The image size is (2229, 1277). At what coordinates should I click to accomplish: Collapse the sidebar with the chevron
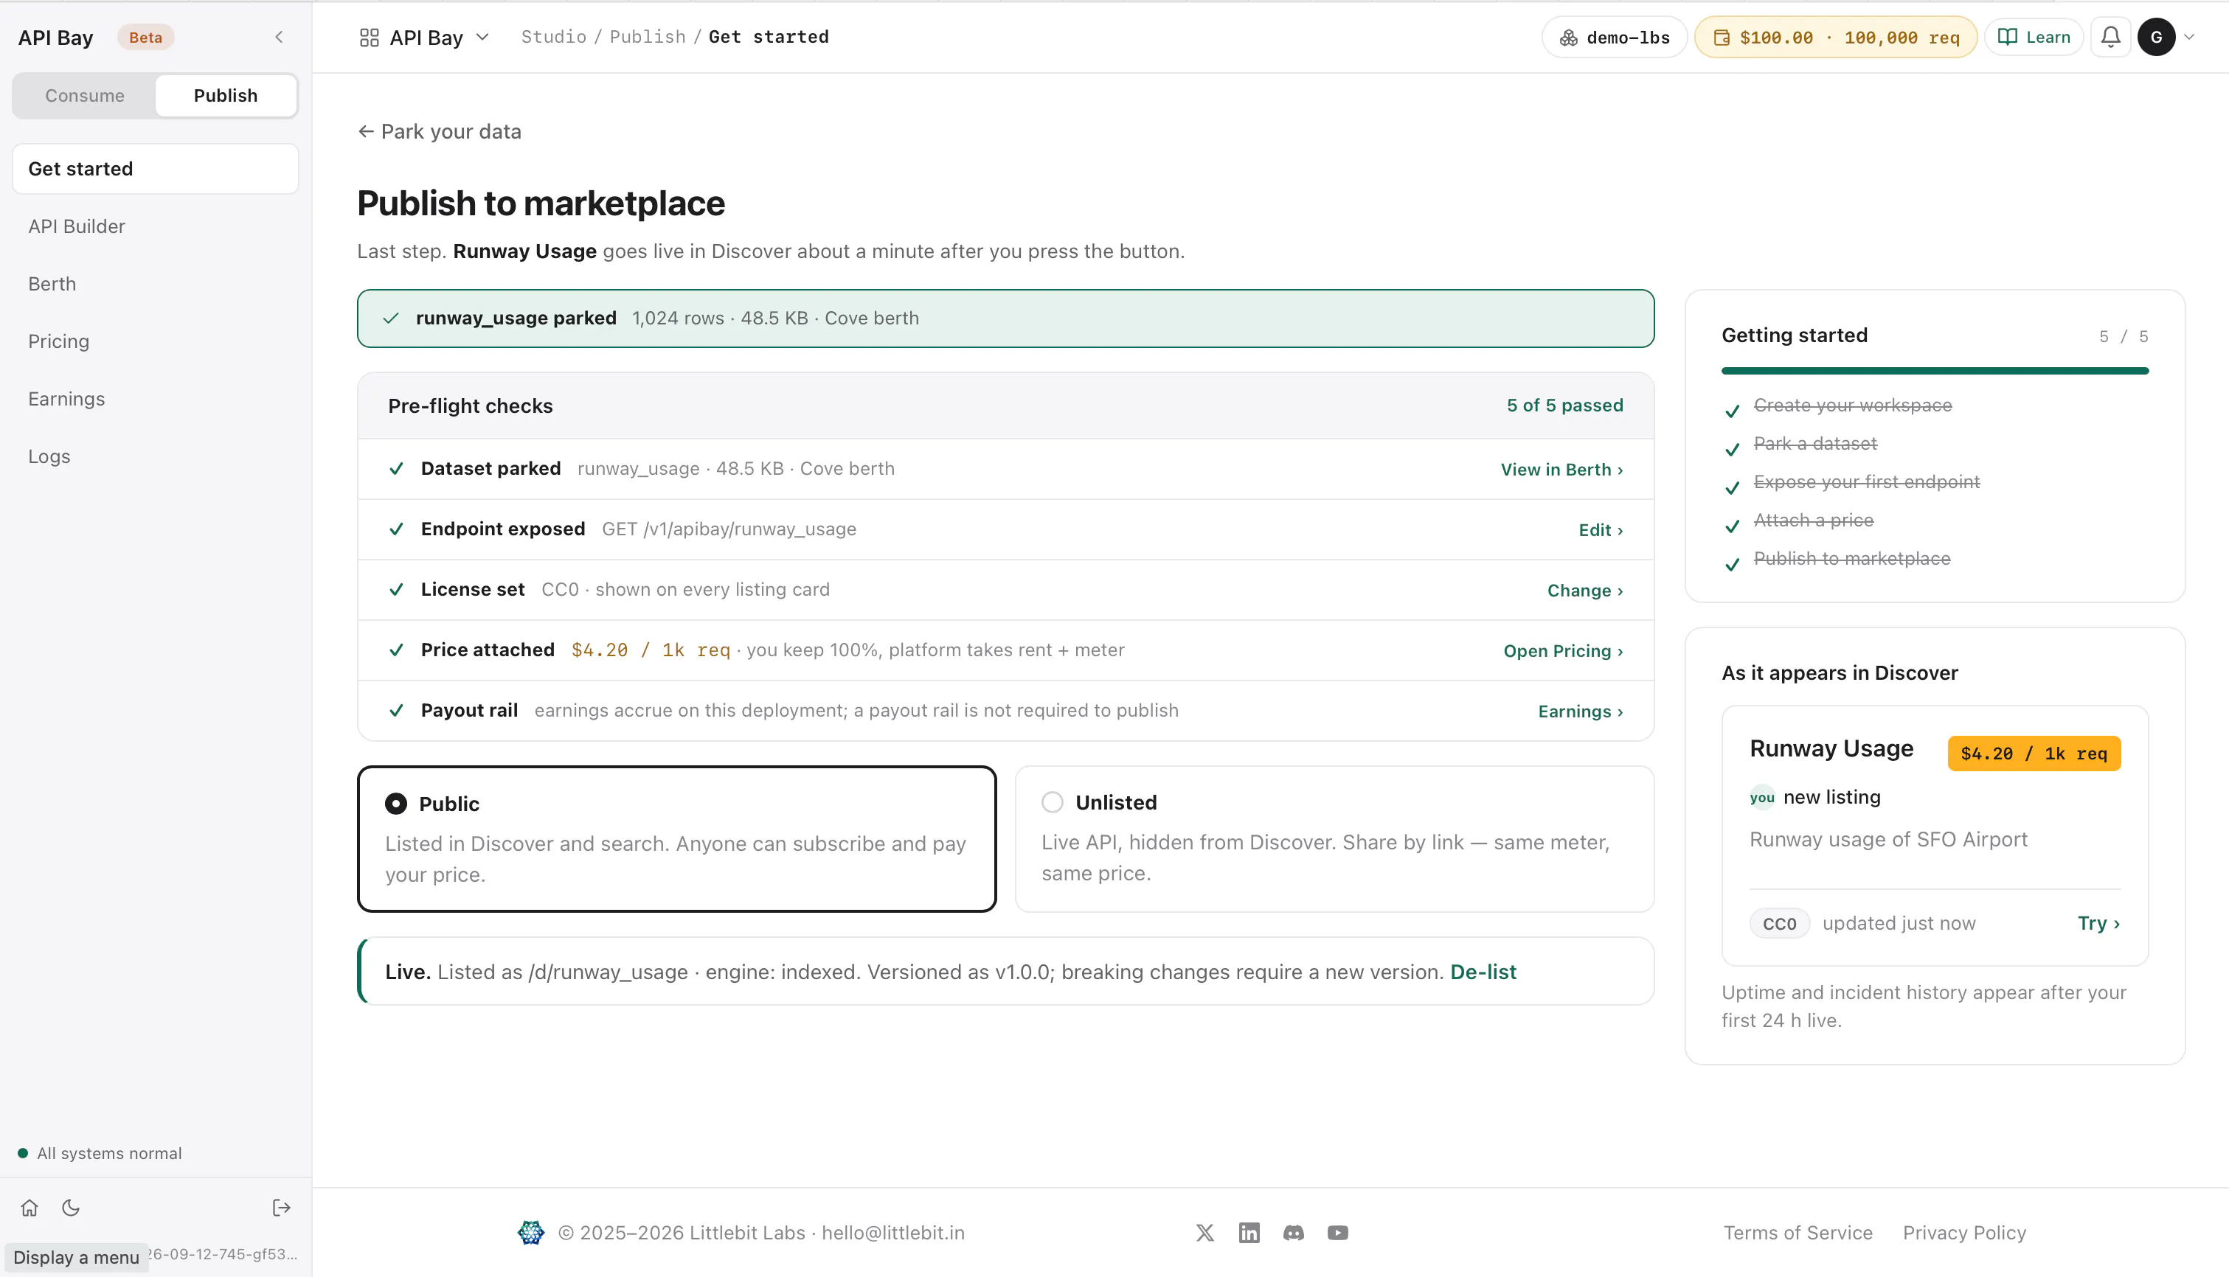pos(279,37)
